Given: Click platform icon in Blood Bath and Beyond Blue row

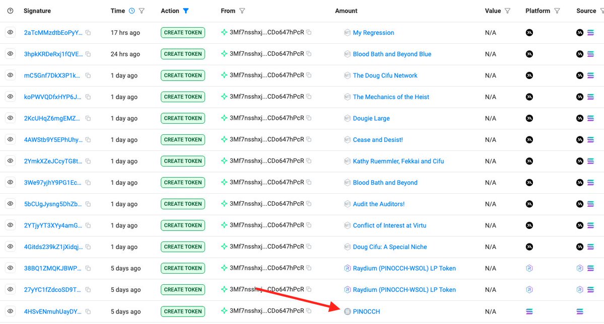Looking at the screenshot, I should pos(529,54).
